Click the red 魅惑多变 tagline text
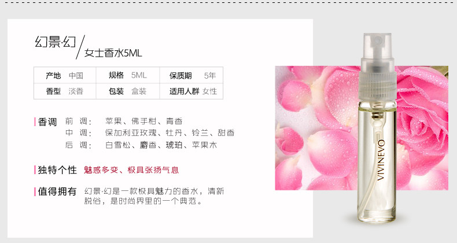Viewport: 457px width, 243px height. click(131, 170)
